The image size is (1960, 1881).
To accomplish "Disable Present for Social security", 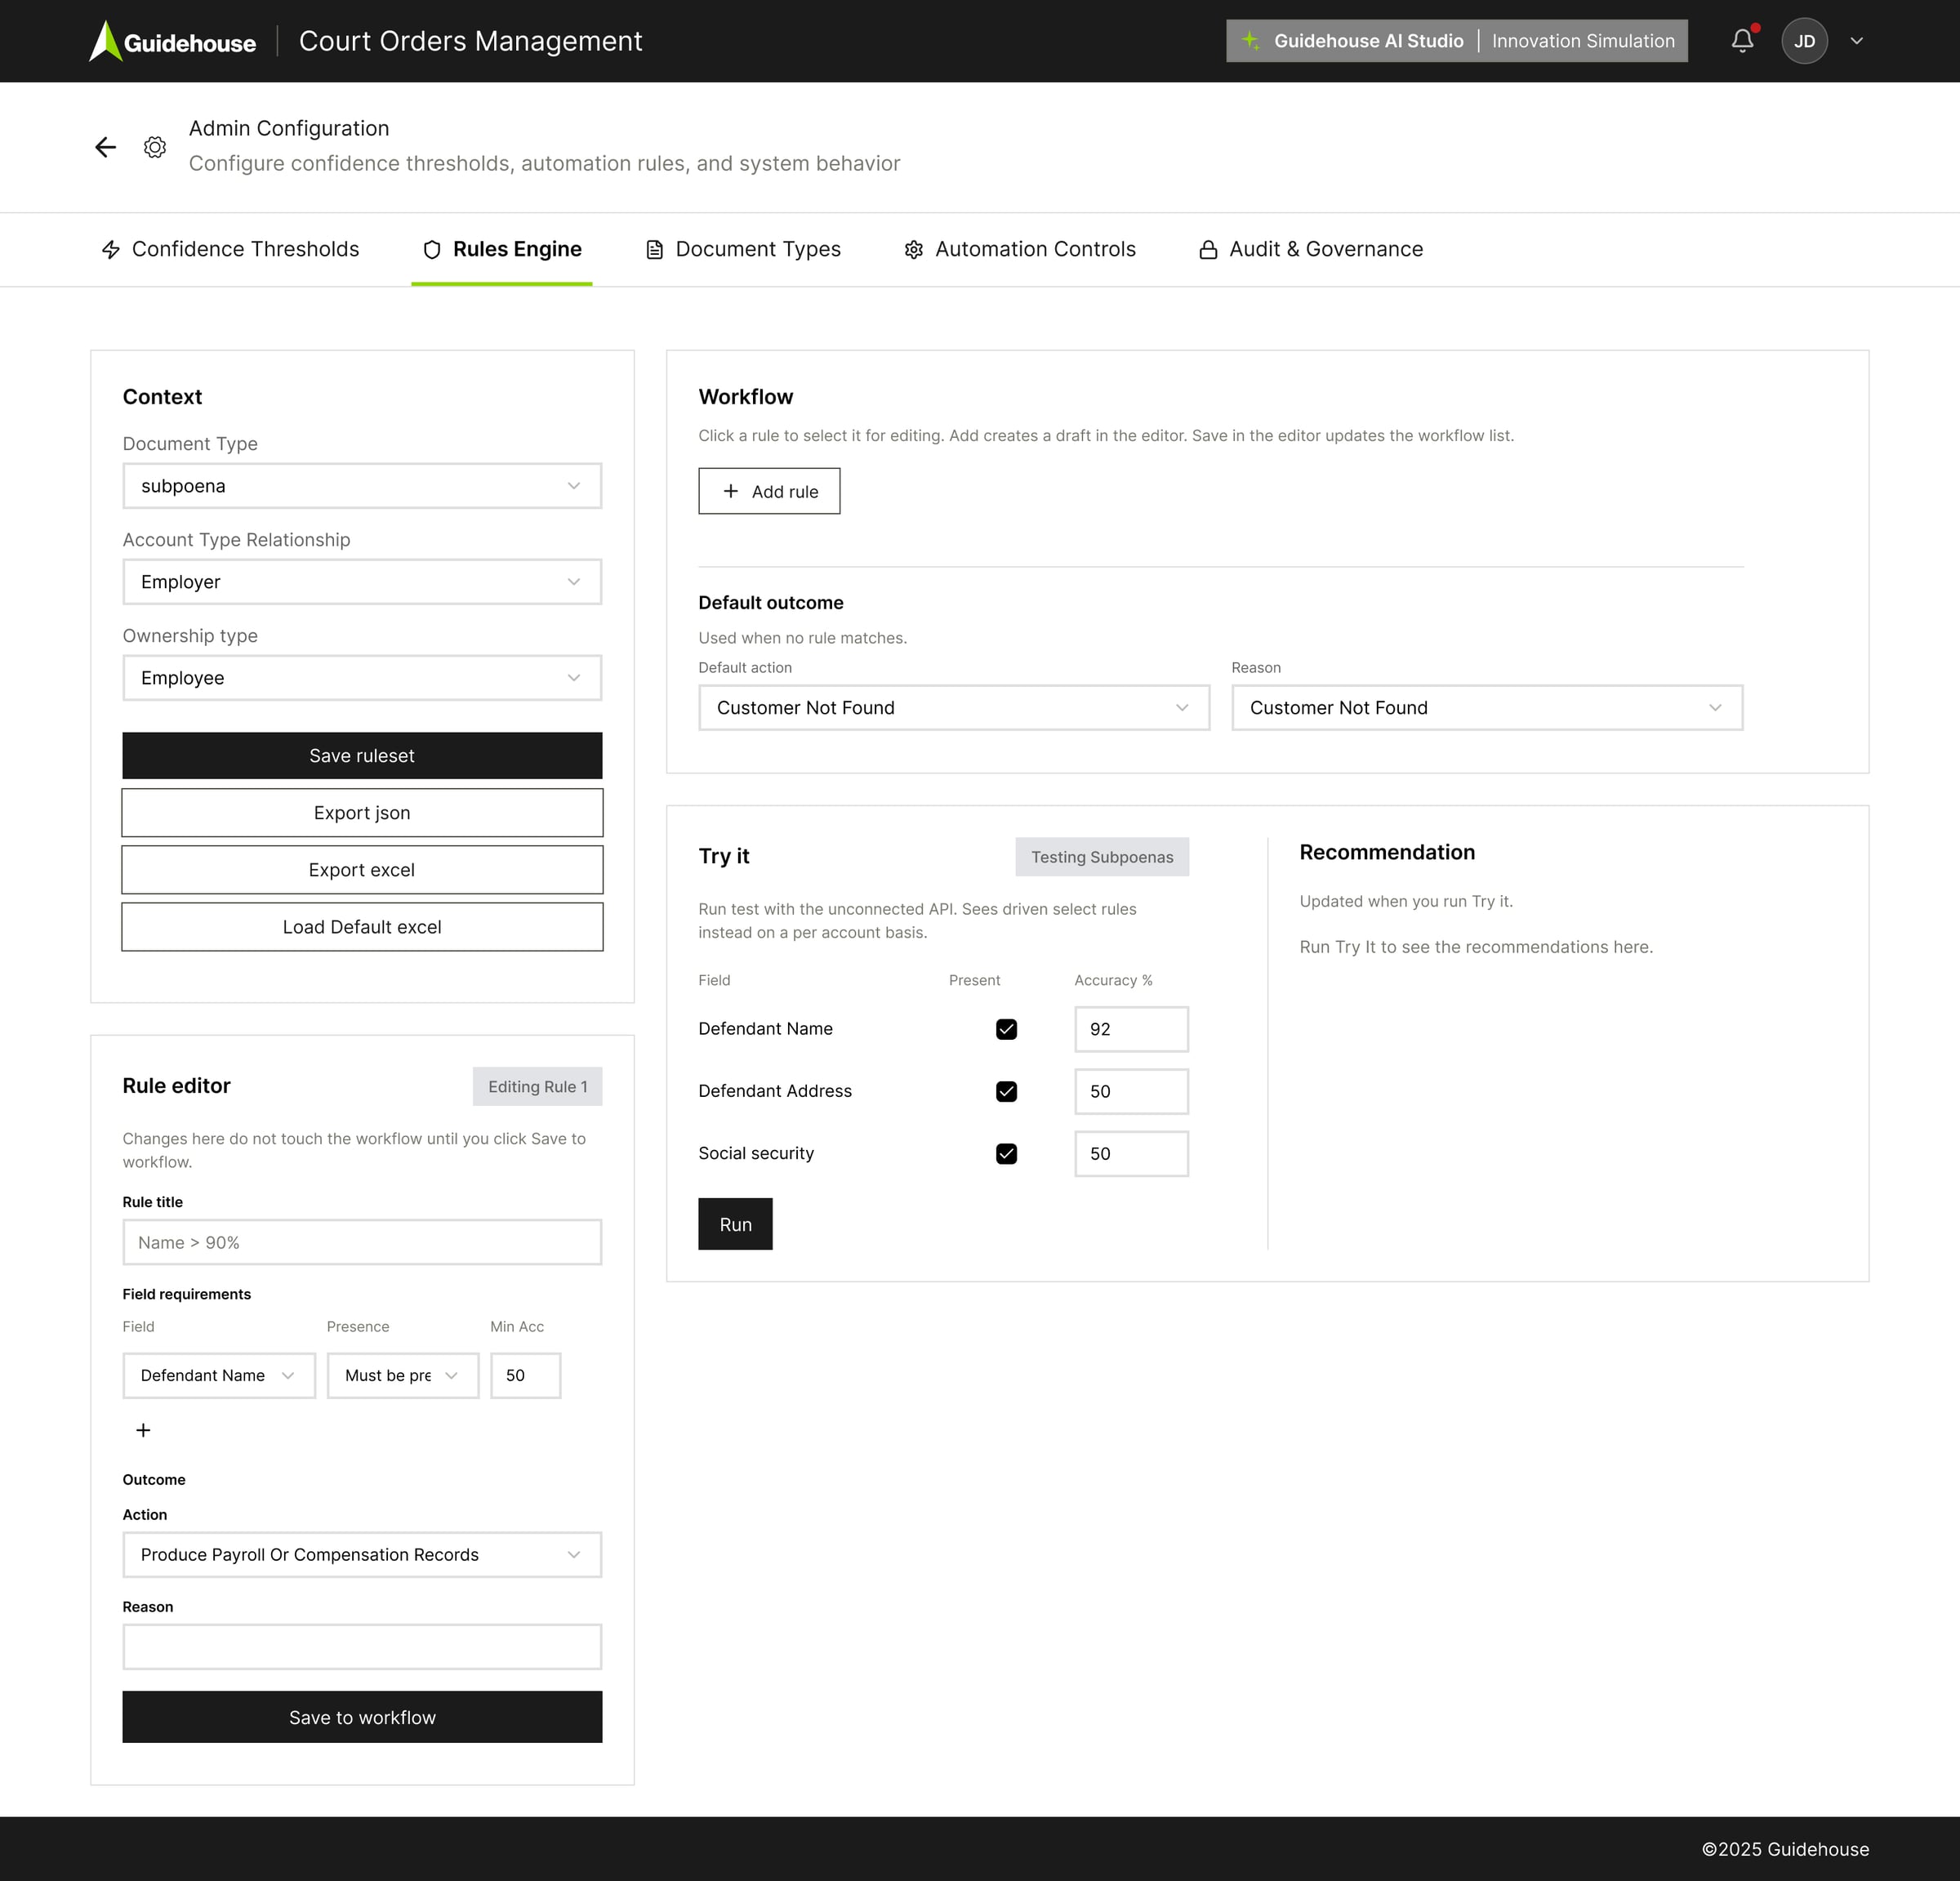I will [x=1006, y=1153].
